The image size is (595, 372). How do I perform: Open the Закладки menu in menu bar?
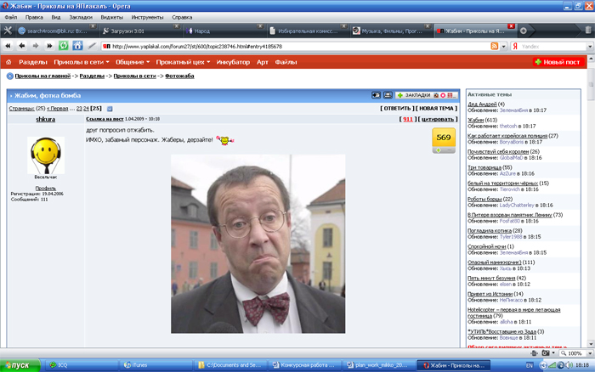click(81, 17)
